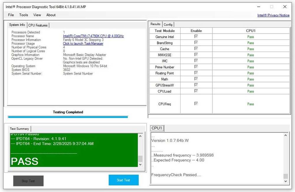Click CPU1 output scrollbar down arrow

click(286, 181)
